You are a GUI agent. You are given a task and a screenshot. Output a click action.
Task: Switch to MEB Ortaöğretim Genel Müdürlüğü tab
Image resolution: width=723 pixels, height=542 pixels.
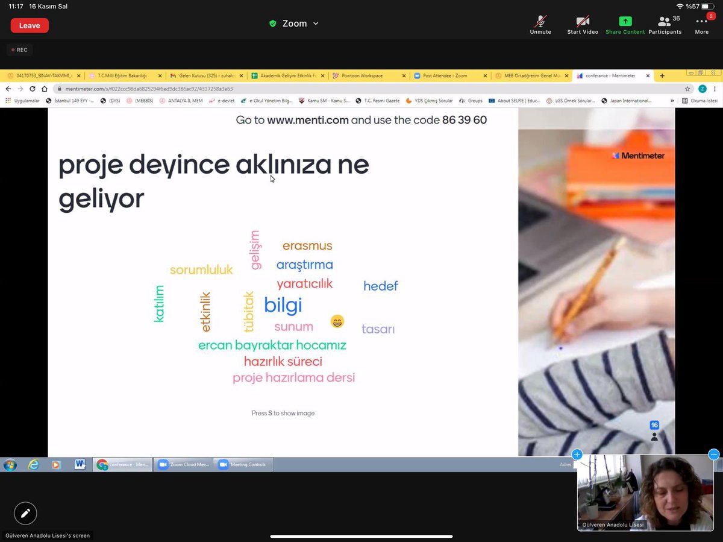pos(531,76)
